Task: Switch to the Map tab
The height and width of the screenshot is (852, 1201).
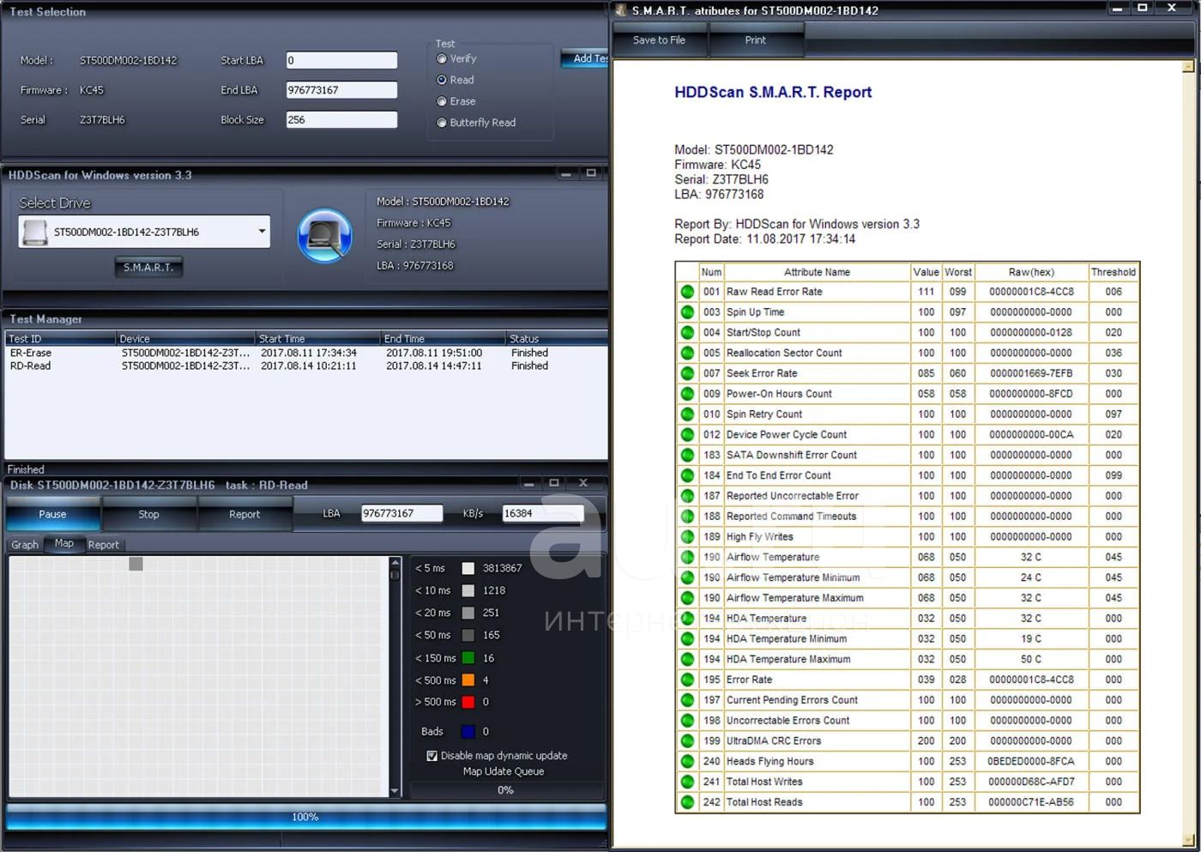Action: click(x=64, y=544)
